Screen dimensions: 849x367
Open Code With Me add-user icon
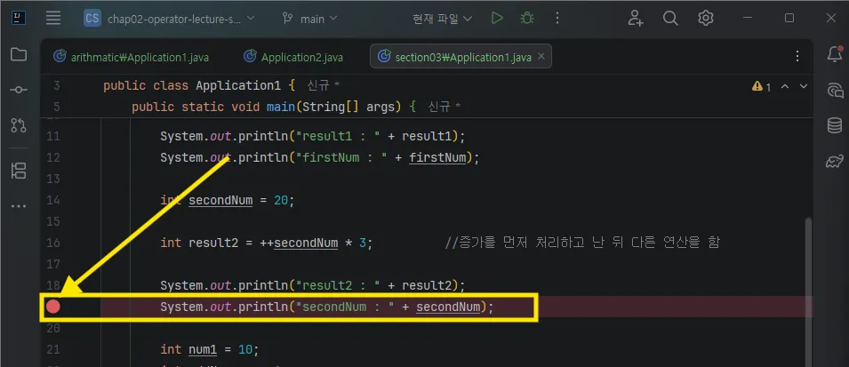tap(636, 19)
